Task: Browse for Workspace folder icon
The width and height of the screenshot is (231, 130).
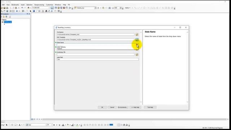Action: (137, 35)
